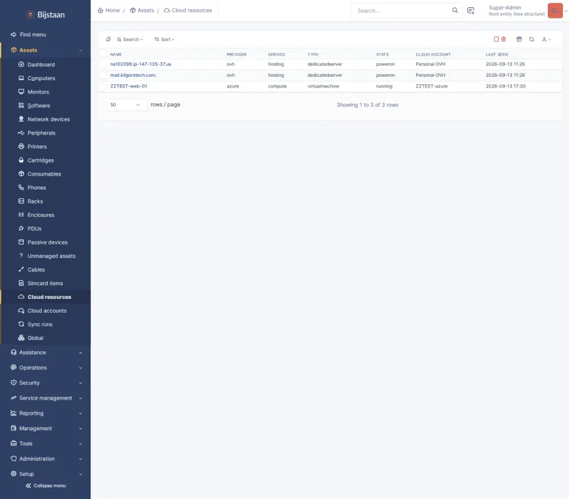This screenshot has width=569, height=499.
Task: Open Simcard items menu entry
Action: point(45,283)
